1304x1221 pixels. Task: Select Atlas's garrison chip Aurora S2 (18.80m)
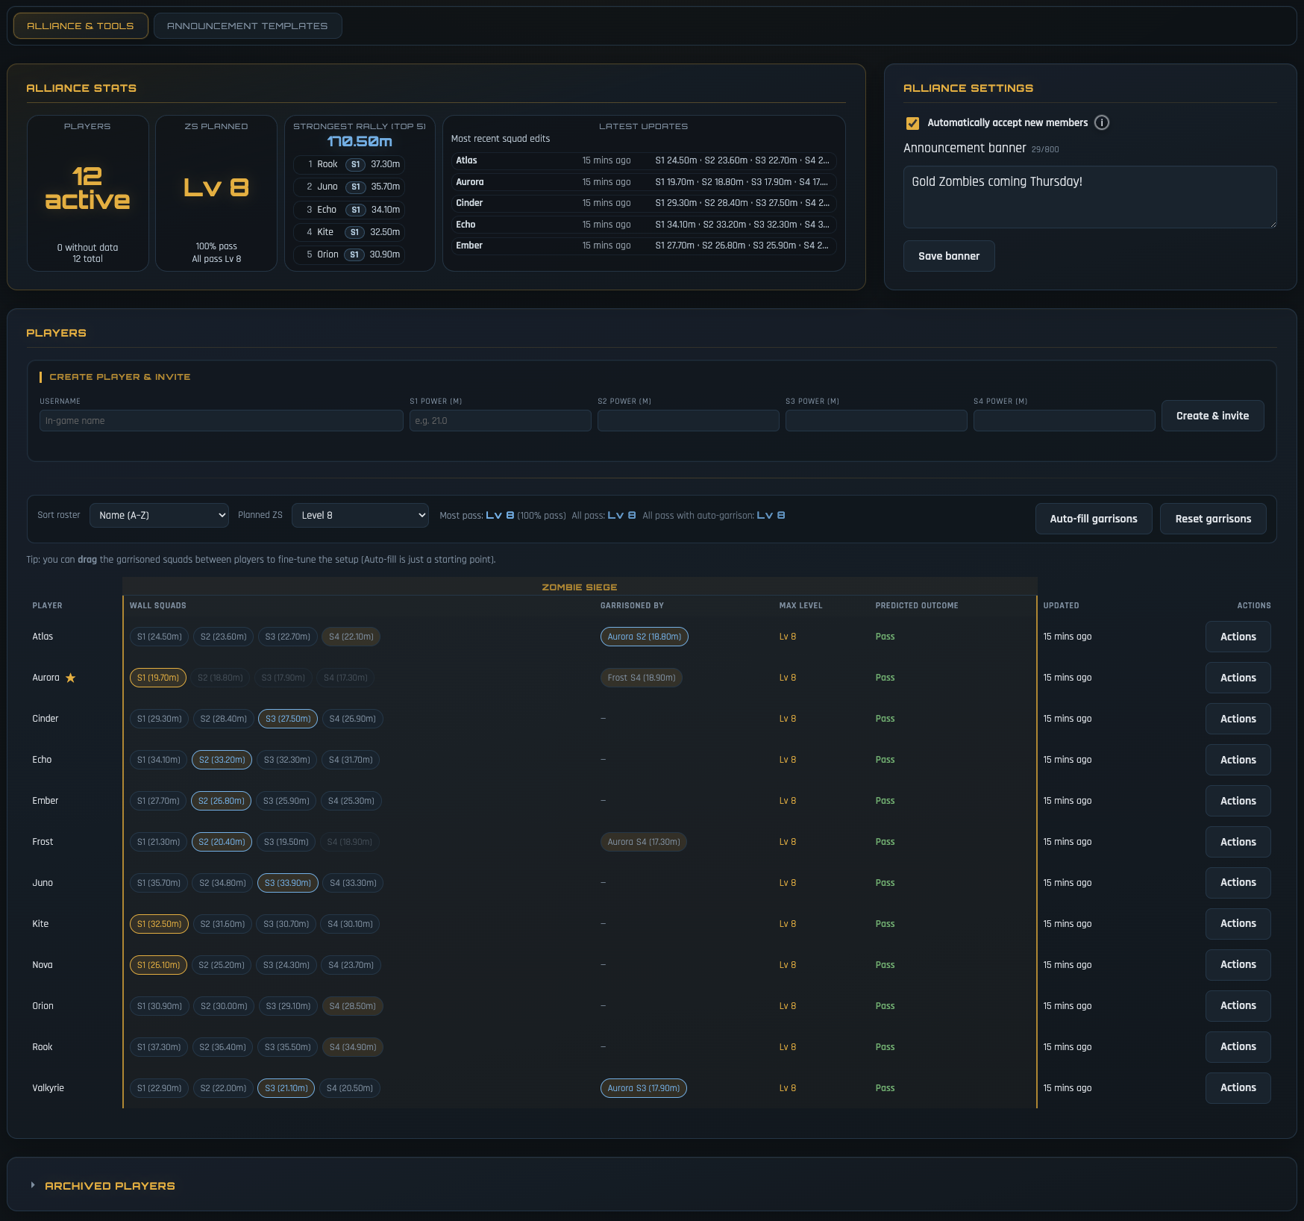644,637
